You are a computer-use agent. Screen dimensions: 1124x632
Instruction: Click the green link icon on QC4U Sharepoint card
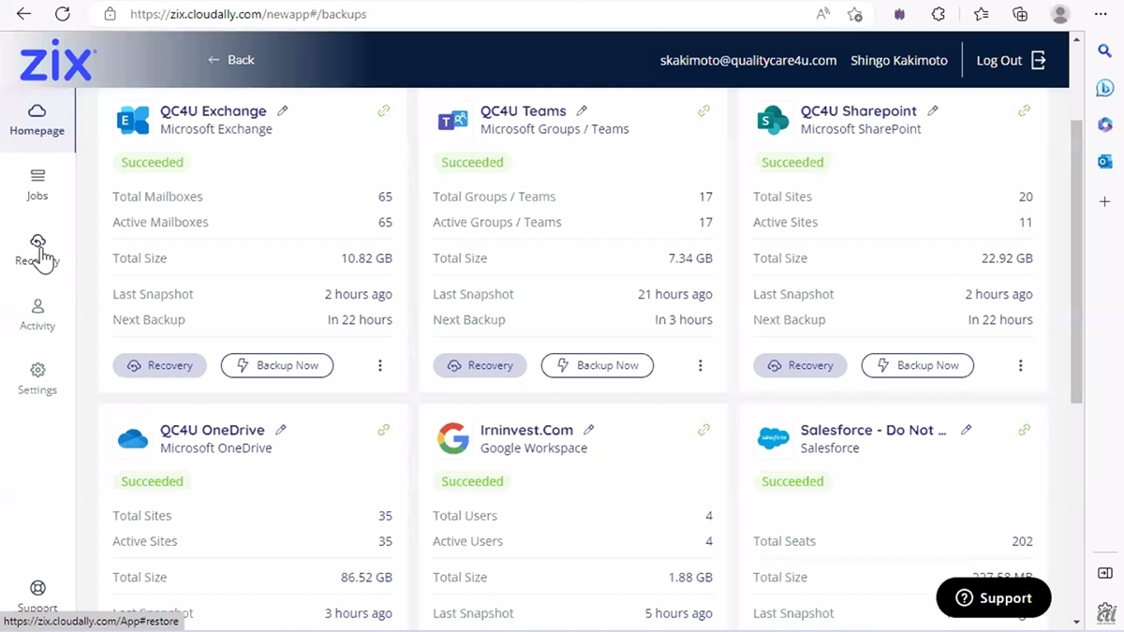(x=1024, y=110)
